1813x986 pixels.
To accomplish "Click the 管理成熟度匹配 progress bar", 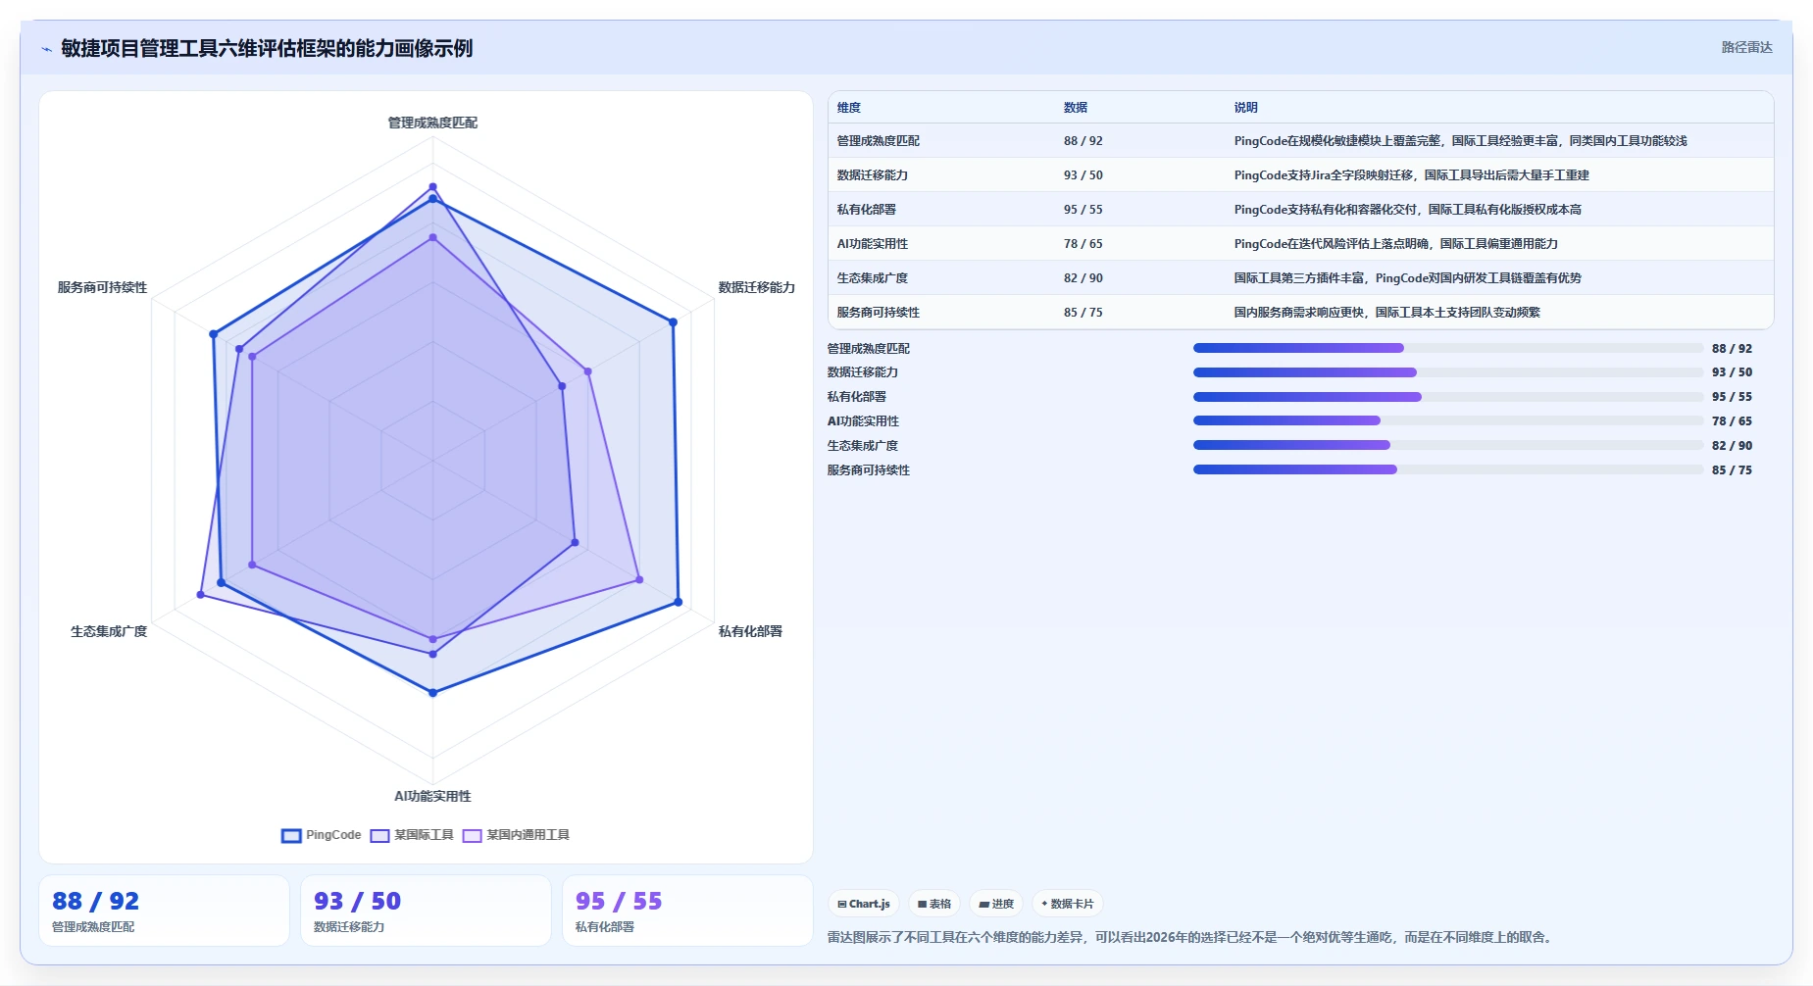I will 1447,348.
